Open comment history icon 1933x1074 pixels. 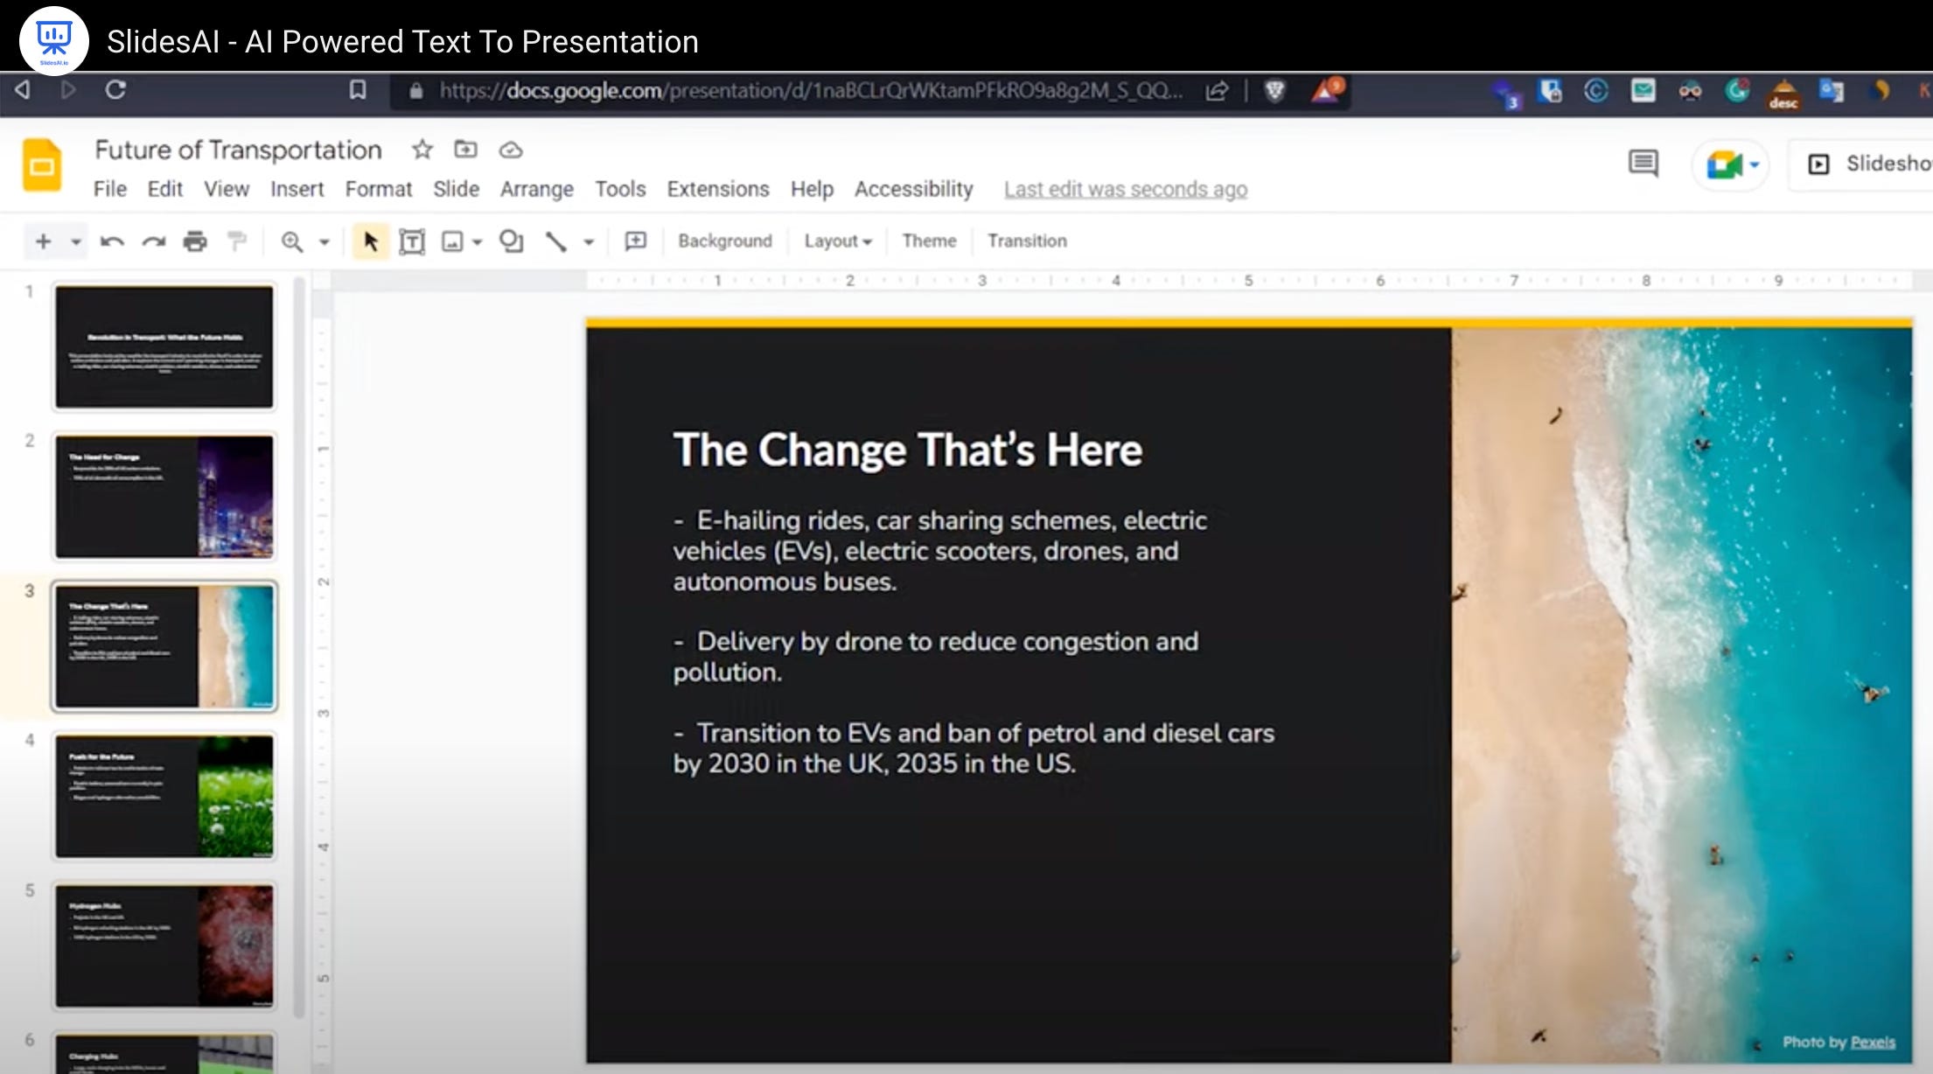coord(1643,164)
